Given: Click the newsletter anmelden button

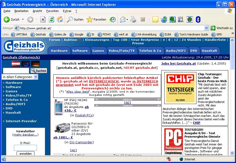Looking at the screenshot, I should [25, 154].
